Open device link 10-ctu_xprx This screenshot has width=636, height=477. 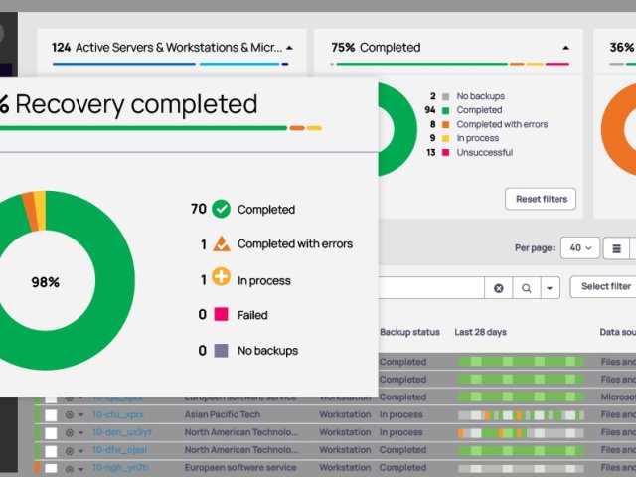pyautogui.click(x=118, y=414)
